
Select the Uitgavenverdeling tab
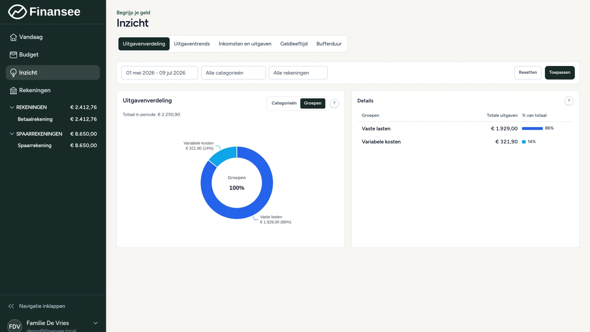144,44
